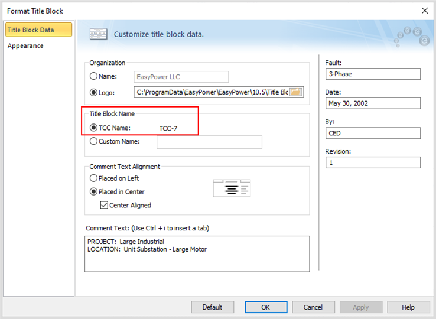Screen dimensions: 436x319
Task: Click the comment alignment preview image
Action: (232, 188)
